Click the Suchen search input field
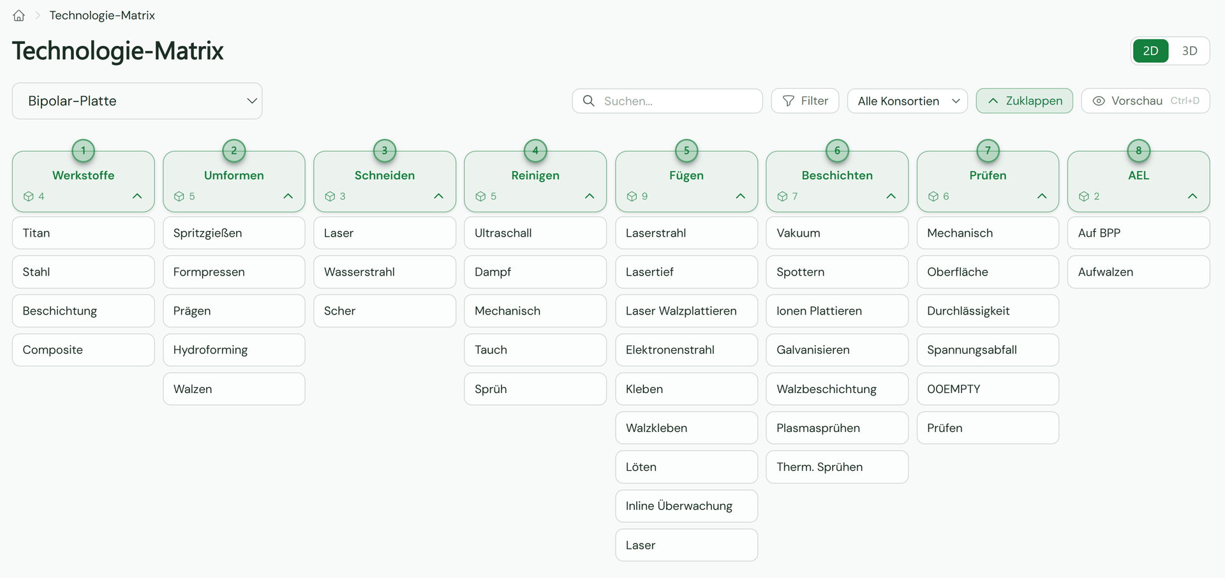Screen dimensions: 1225x578 pyautogui.click(x=667, y=101)
